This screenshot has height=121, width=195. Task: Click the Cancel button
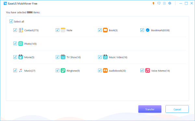(177, 109)
